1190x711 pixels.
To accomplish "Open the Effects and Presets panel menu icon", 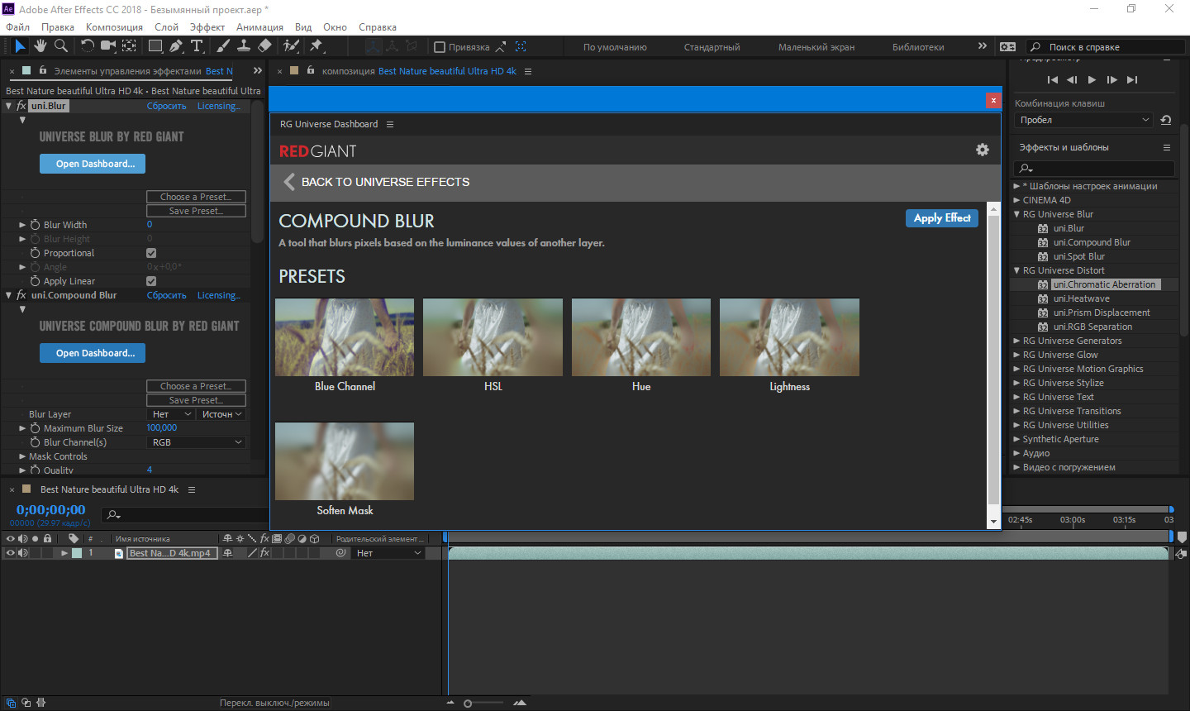I will tap(1167, 147).
